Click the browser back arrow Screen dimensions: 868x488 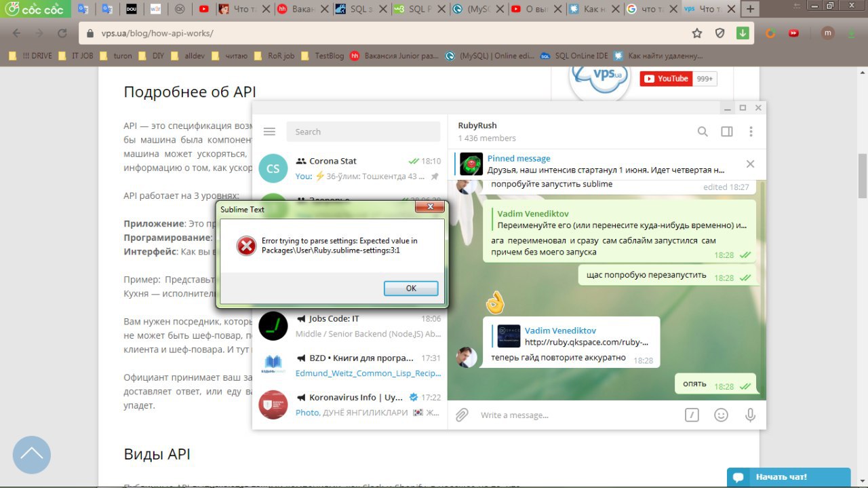click(17, 33)
